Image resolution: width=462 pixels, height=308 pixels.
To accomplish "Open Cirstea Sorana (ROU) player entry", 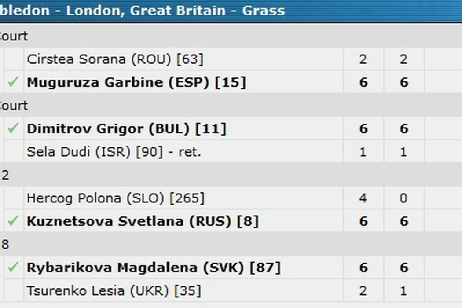I will [x=115, y=59].
